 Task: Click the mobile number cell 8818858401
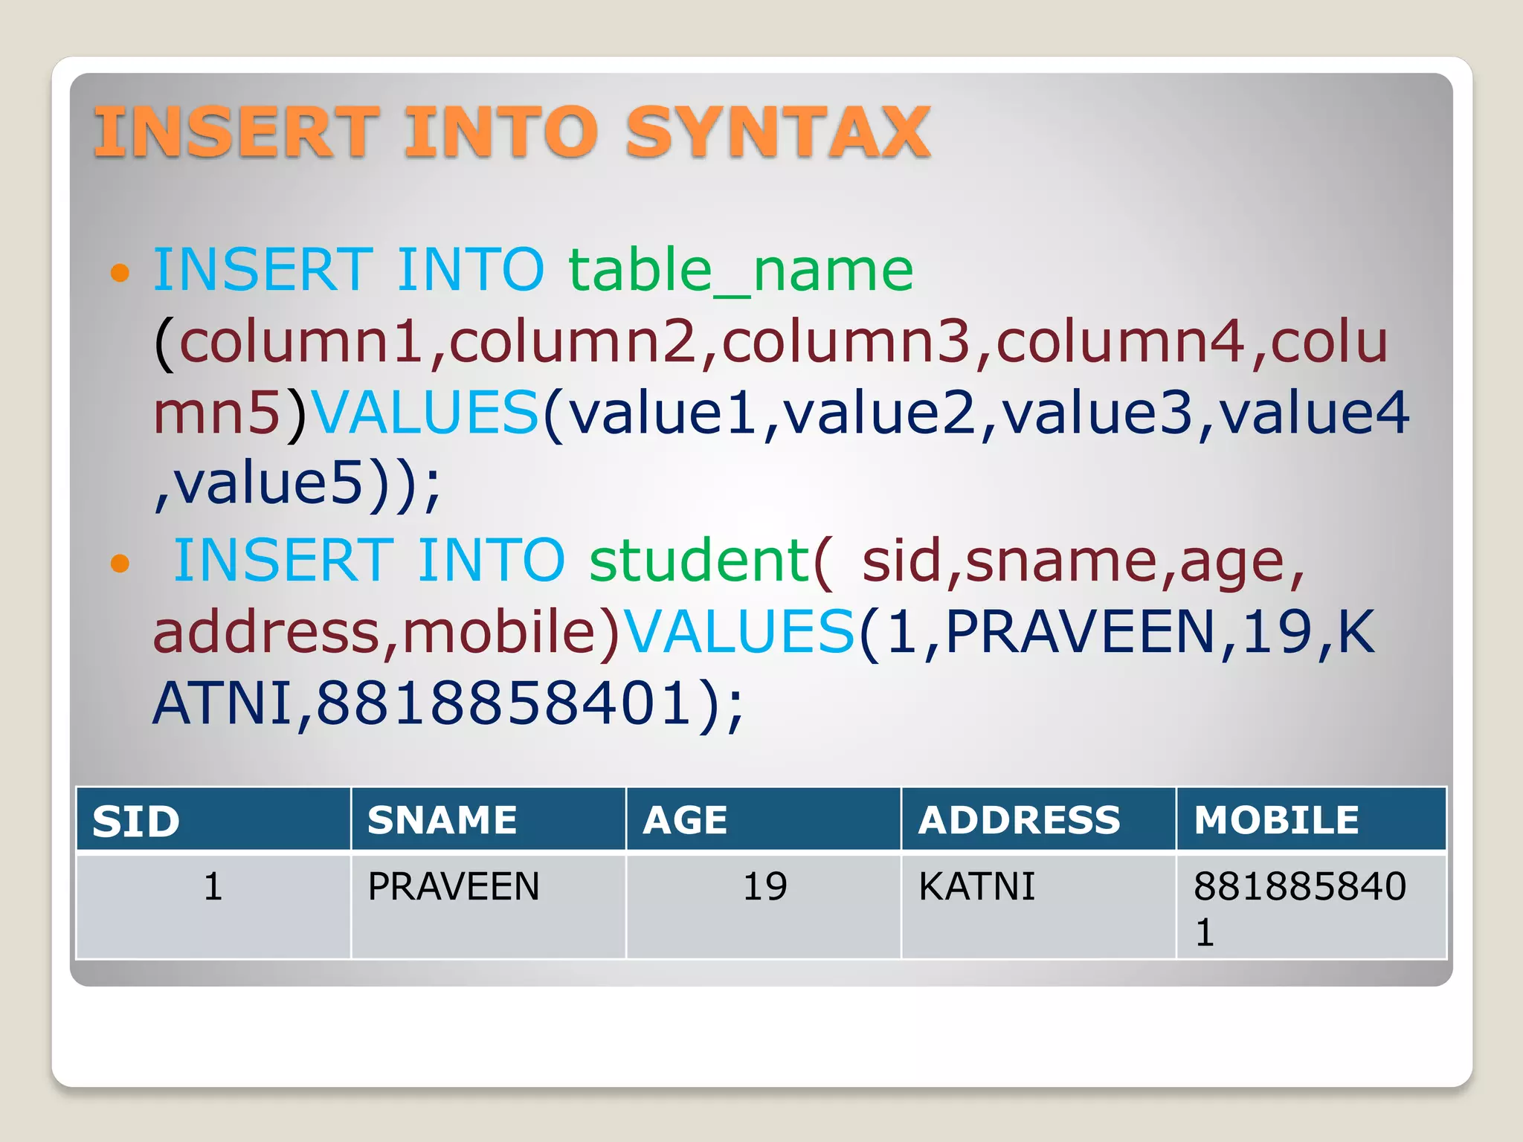click(x=1312, y=906)
